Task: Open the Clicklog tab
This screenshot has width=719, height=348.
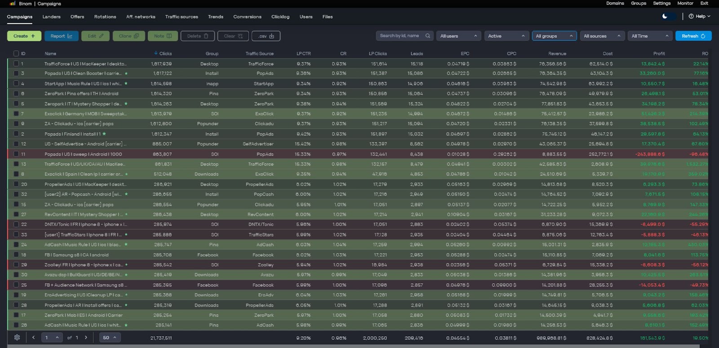Action: (280, 17)
